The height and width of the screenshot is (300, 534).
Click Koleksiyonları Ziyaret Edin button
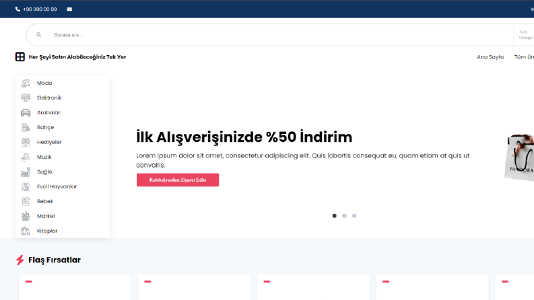(178, 180)
